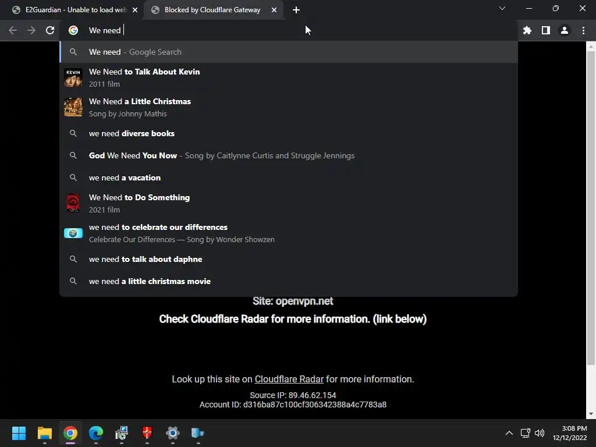
Task: Open a new tab
Action: click(x=296, y=10)
